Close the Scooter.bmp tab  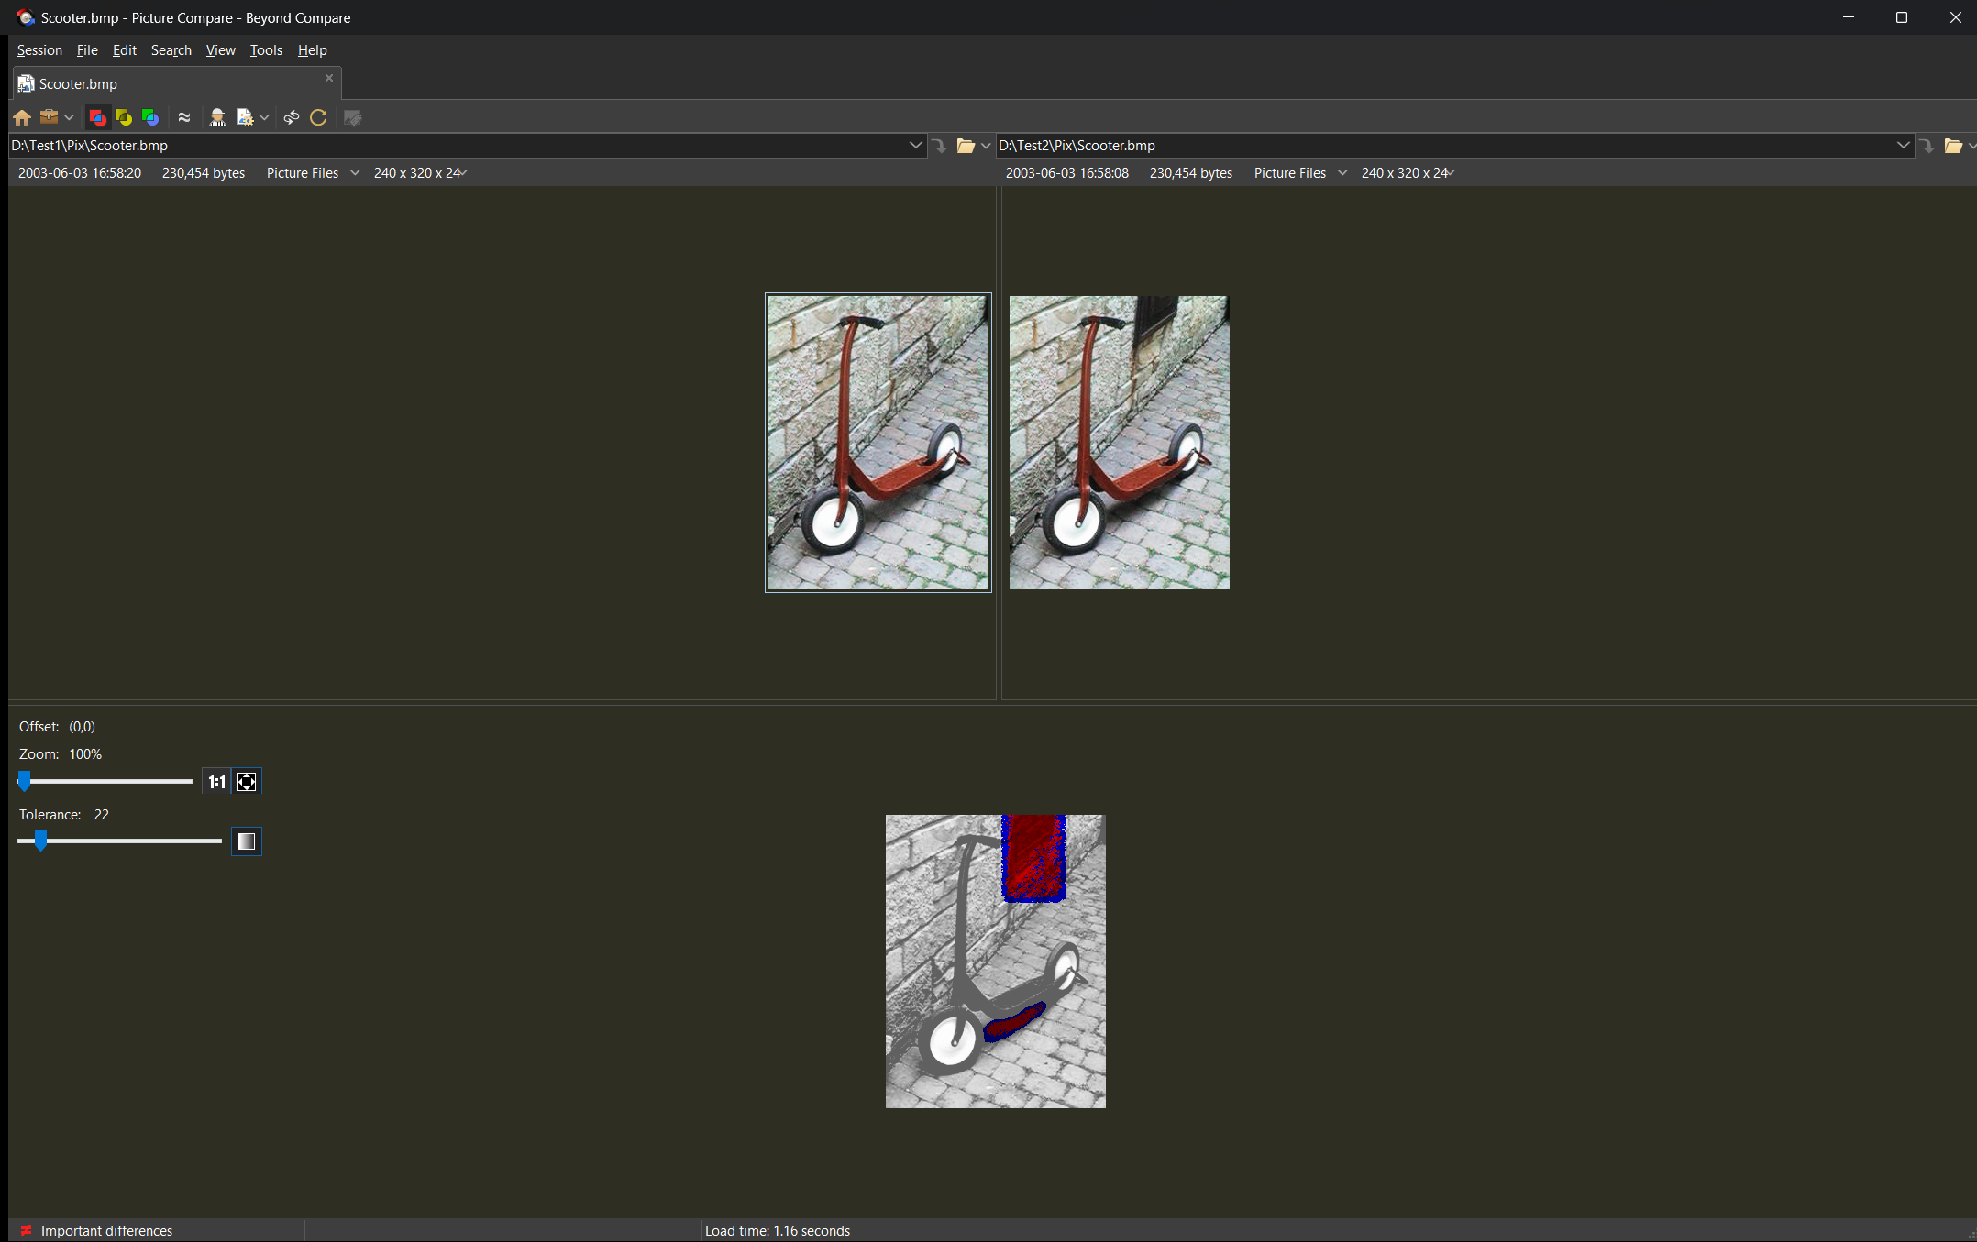coord(329,78)
